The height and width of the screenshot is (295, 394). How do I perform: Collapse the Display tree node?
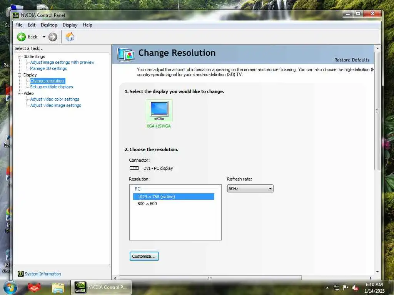(x=19, y=75)
